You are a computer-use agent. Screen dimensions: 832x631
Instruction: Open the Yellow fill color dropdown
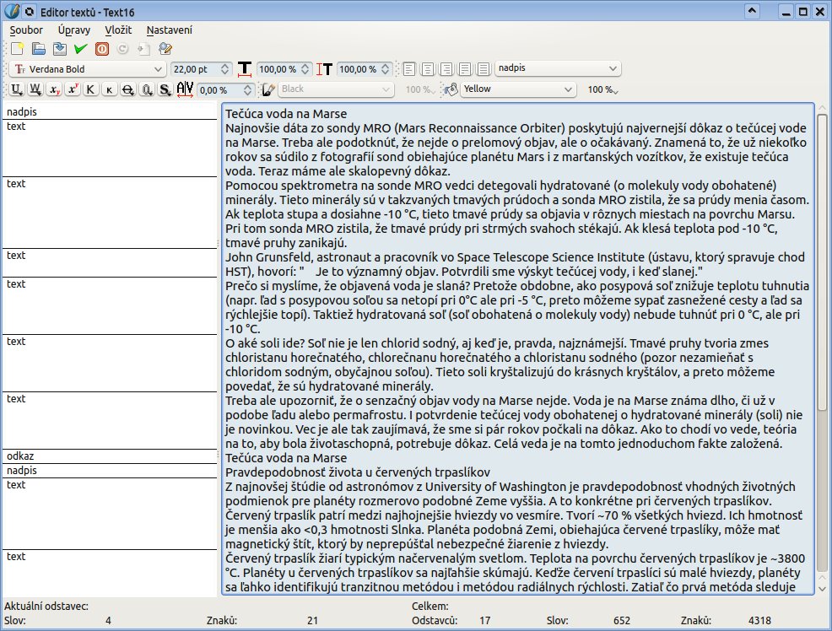518,89
